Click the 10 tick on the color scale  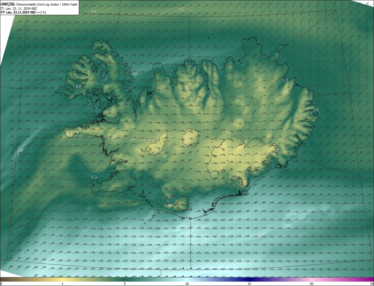[x=187, y=284]
